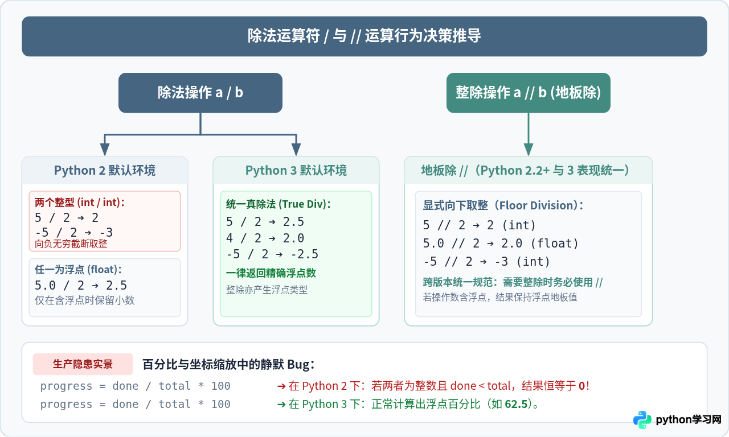Viewport: 729px width, 437px height.
Task: Click the "任一为浮点 (float):" label
Action: click(79, 270)
